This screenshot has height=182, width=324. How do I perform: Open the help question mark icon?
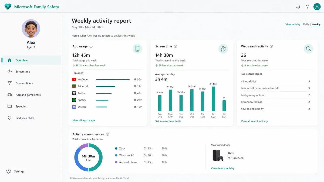tap(307, 7)
